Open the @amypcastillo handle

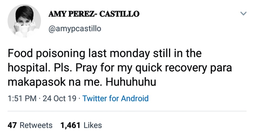(75, 29)
